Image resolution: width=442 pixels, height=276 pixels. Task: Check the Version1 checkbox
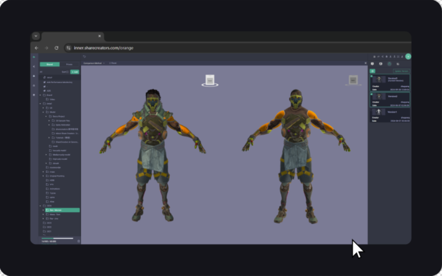(x=371, y=110)
